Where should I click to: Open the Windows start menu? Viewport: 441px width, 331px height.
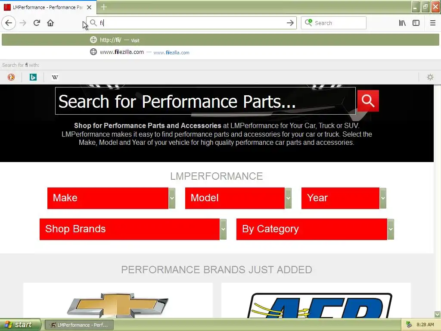point(20,325)
